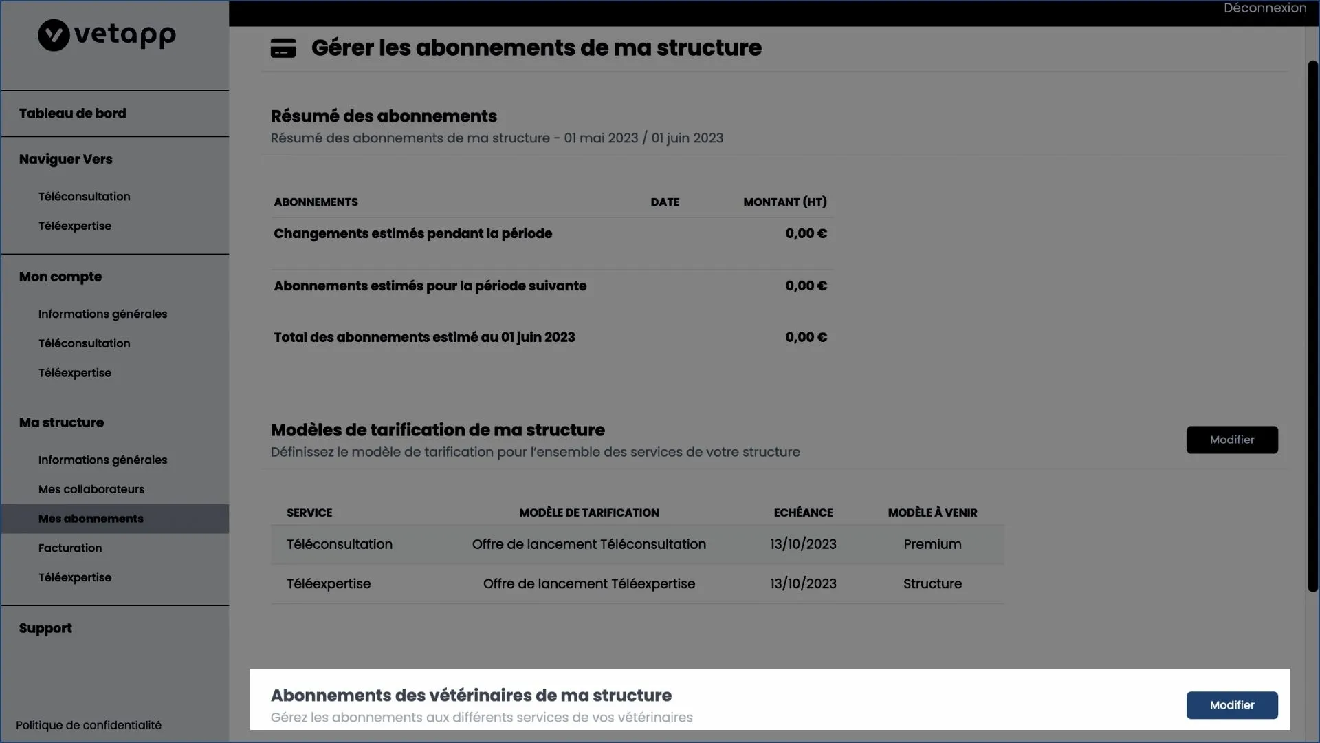Click the Mon compte heading
The image size is (1320, 743).
(x=60, y=277)
